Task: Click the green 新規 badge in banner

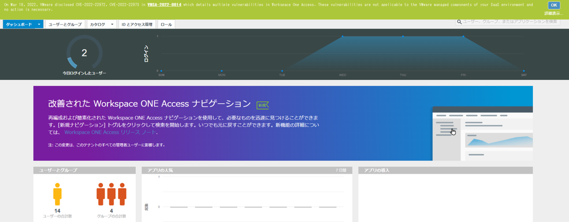Action: tap(263, 105)
